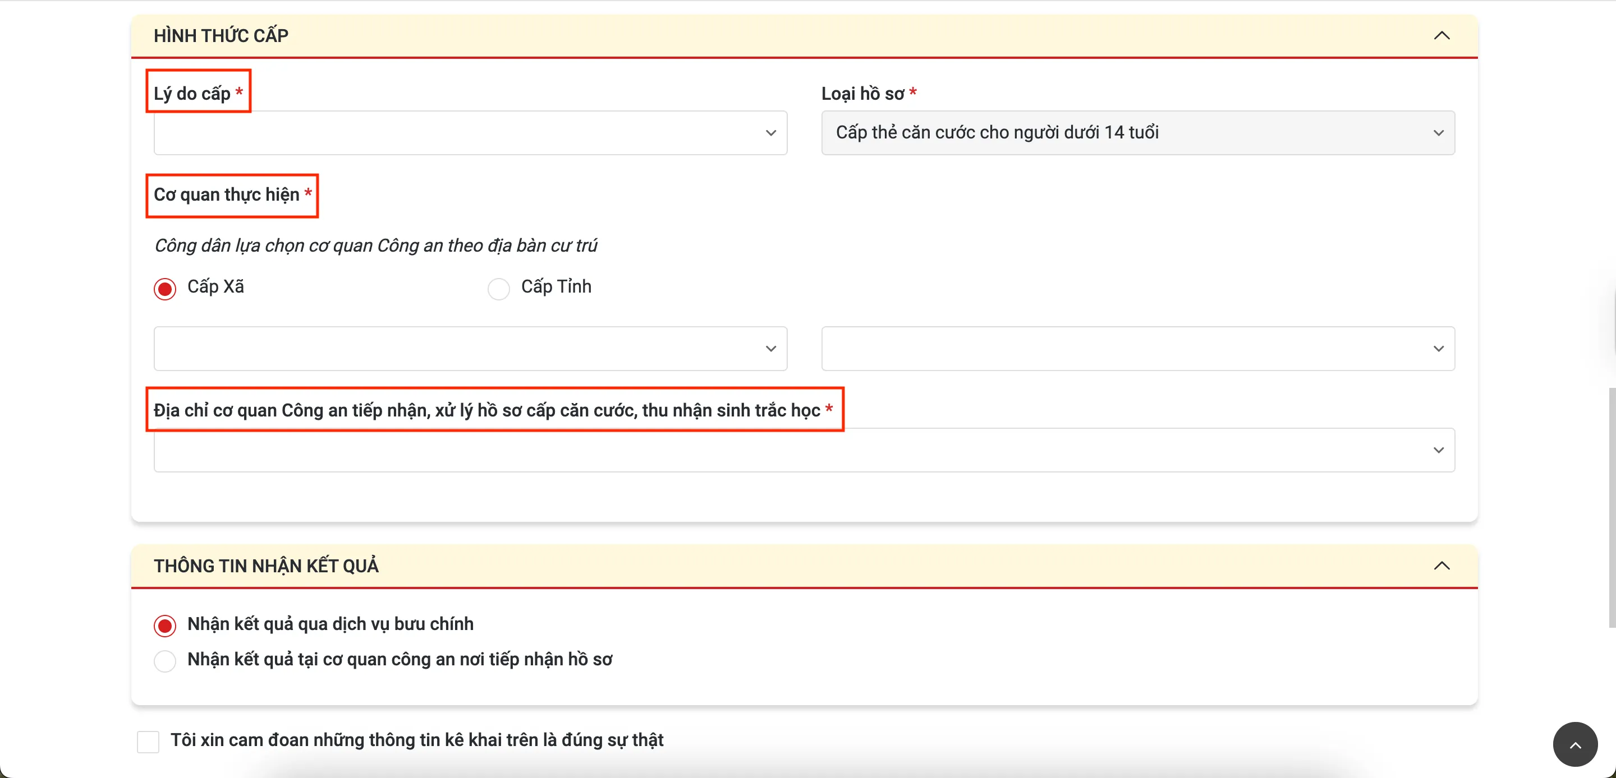The height and width of the screenshot is (778, 1616).
Task: Collapse the HÌNH THỨC CẤP section chevron
Action: point(1441,36)
